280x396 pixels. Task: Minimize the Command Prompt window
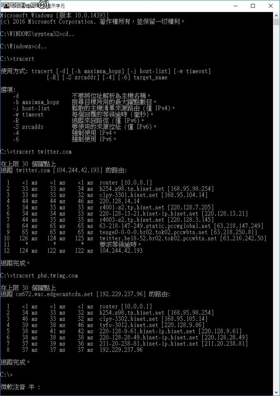235,6
